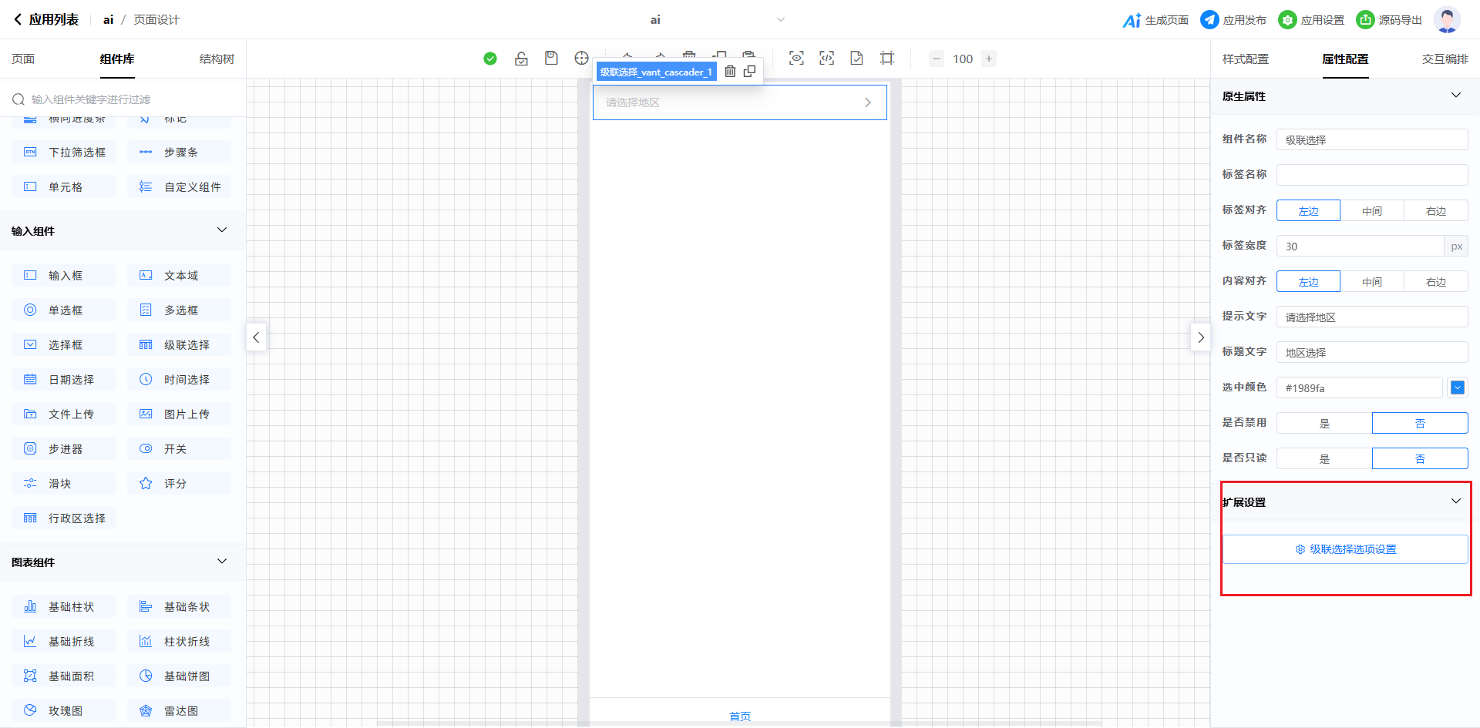The image size is (1480, 728).
Task: Set 是否禁用 to 是
Action: tap(1324, 424)
